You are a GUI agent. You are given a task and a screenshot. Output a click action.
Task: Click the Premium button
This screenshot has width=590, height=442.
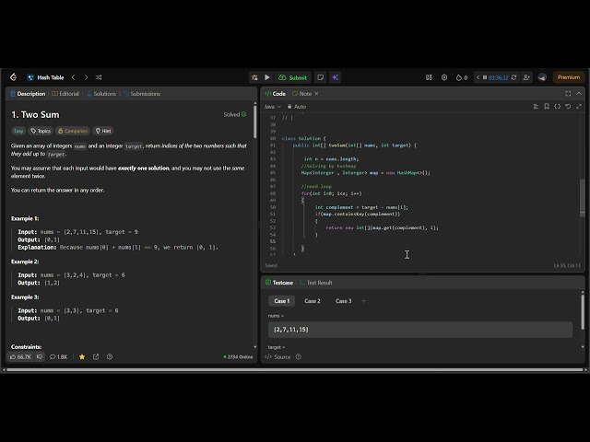click(569, 77)
